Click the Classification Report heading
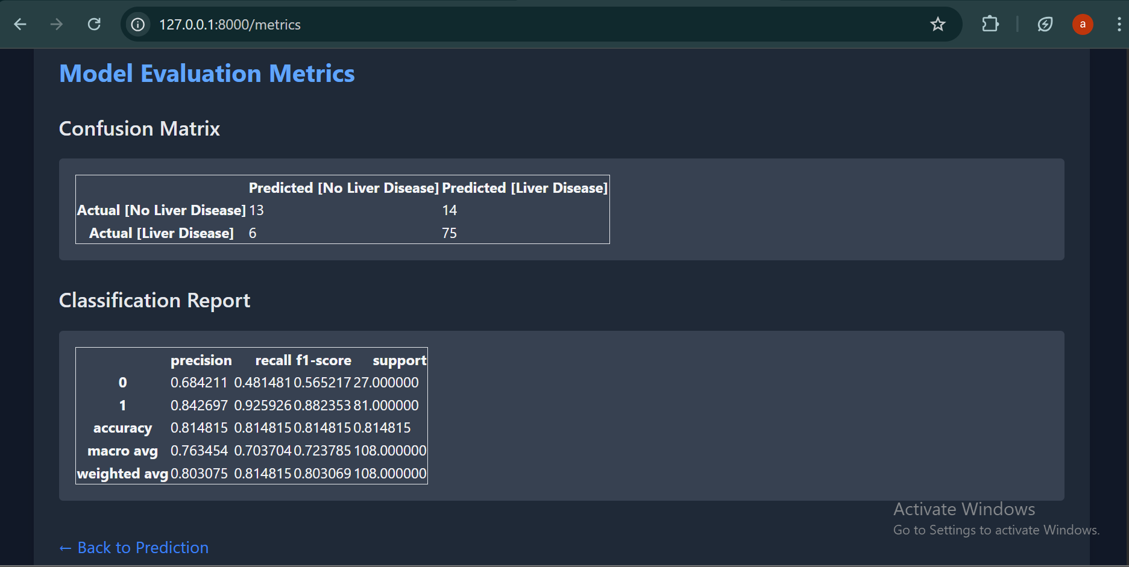Viewport: 1129px width, 567px height. coord(154,300)
